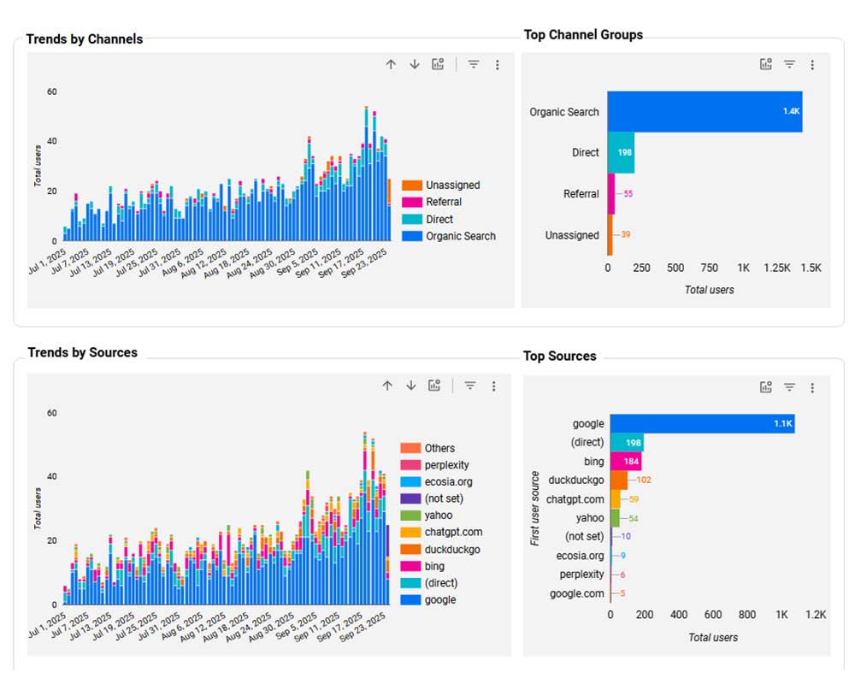
Task: Click the green yahoo legend swatch
Action: coord(410,516)
